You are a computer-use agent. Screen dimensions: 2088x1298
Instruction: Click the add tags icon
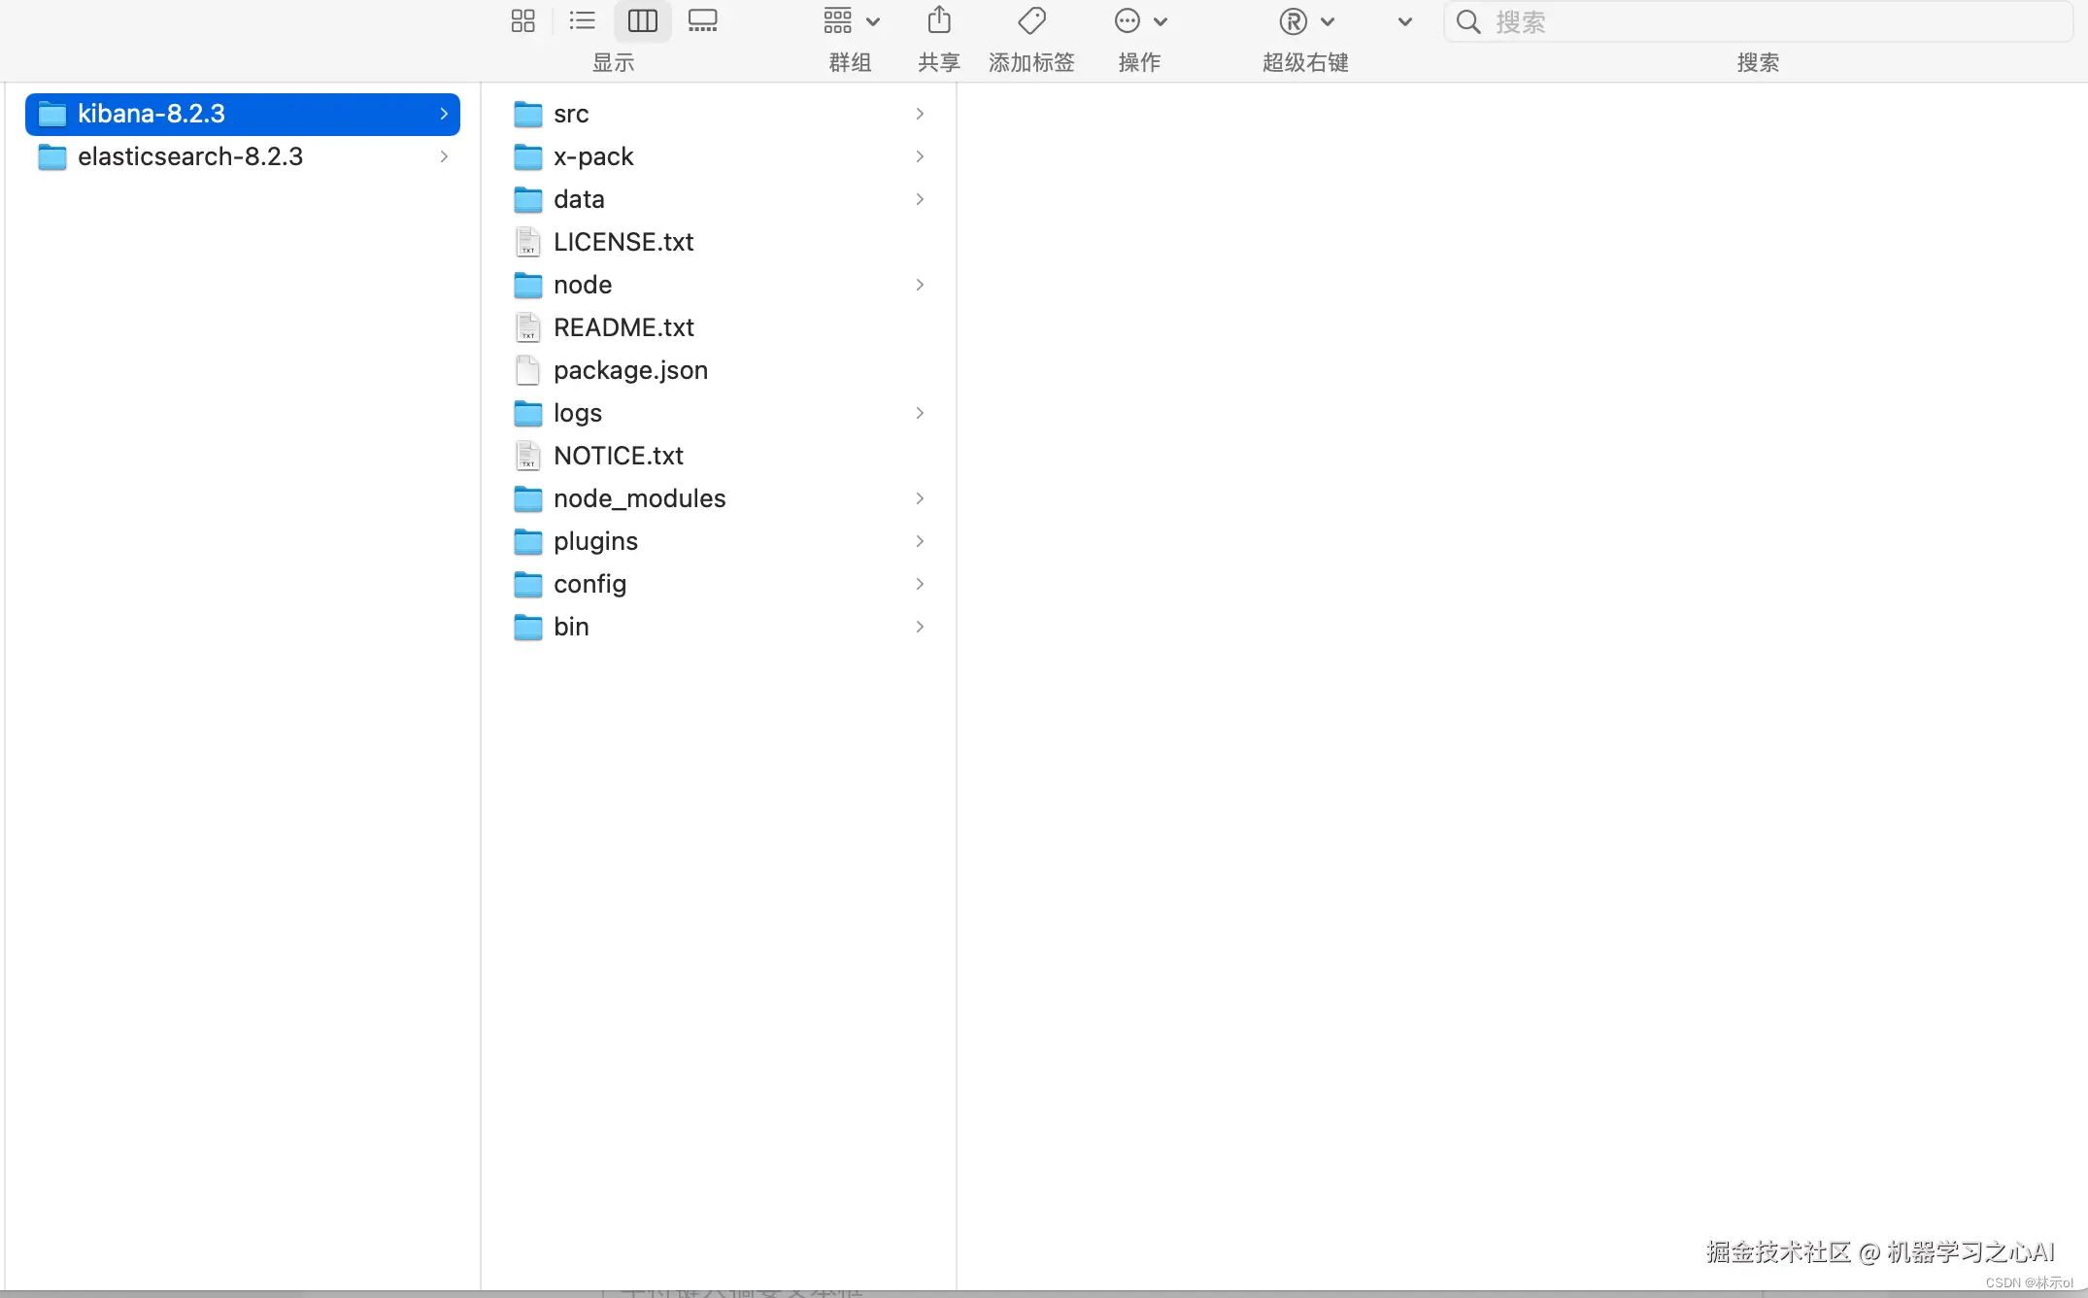point(1031,20)
